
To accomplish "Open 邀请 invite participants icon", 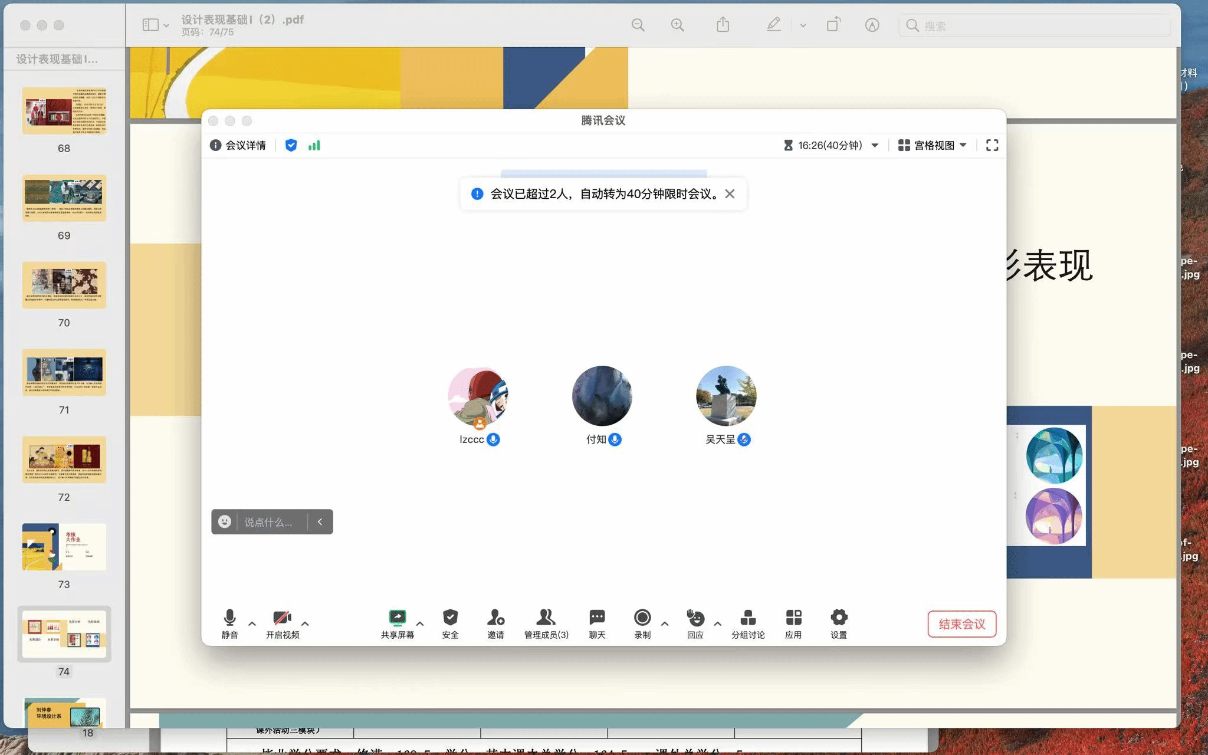I will click(495, 624).
